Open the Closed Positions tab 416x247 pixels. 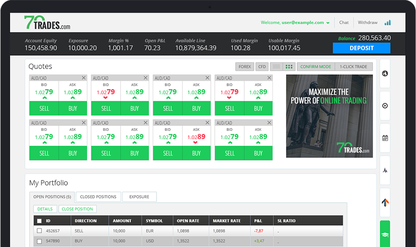pyautogui.click(x=98, y=197)
